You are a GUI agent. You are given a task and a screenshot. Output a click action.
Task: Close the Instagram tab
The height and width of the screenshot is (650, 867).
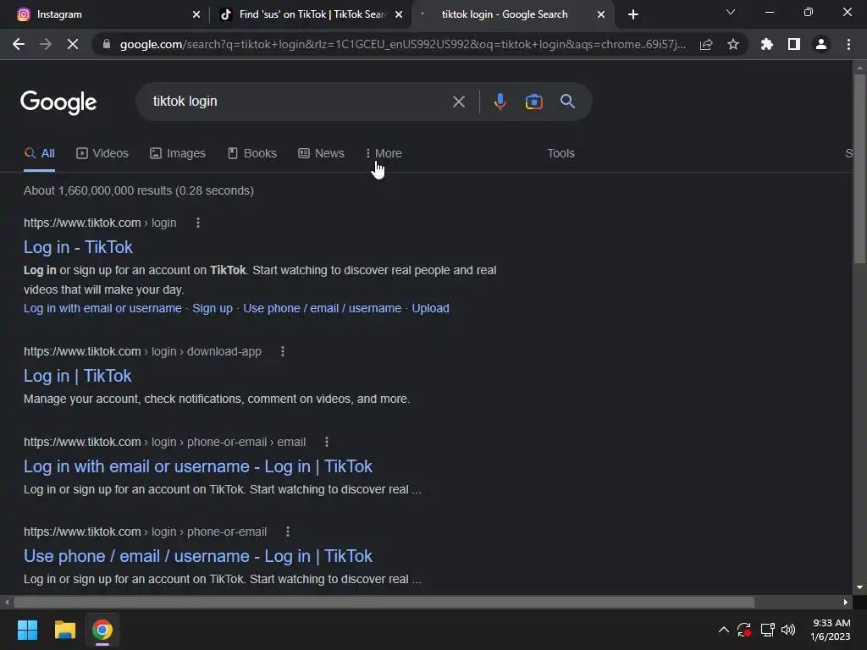[196, 14]
